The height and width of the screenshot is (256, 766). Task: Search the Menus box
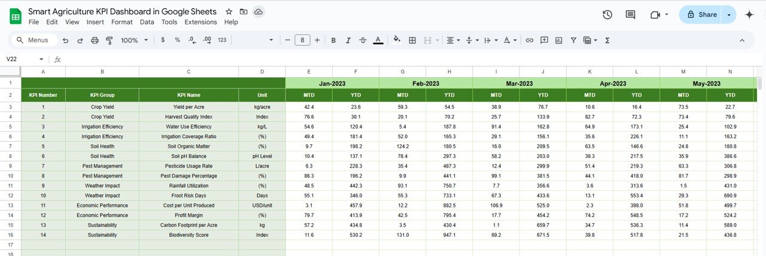(x=34, y=40)
